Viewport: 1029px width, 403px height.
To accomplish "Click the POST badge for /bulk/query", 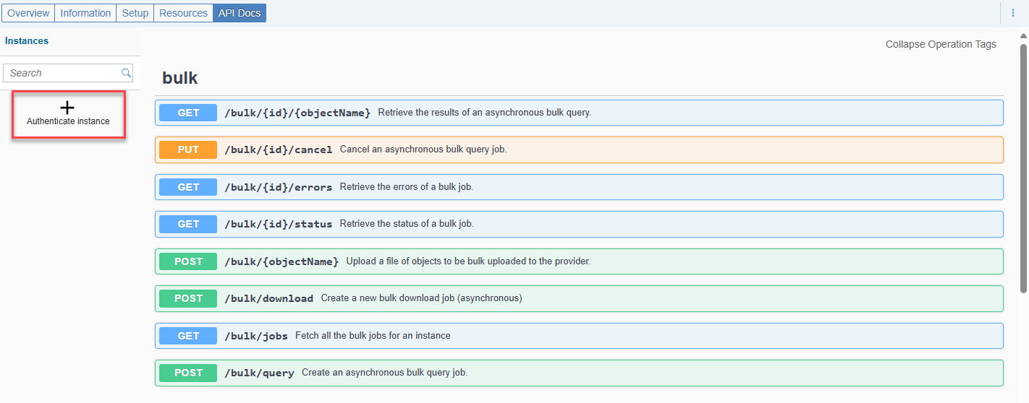I will [188, 373].
